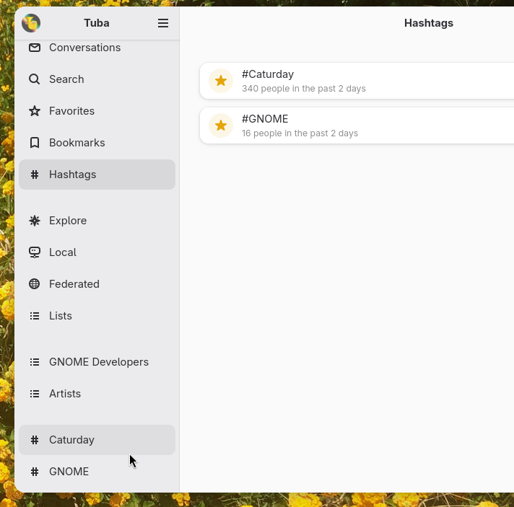Open the GNOME Developers list
The height and width of the screenshot is (507, 514).
click(x=97, y=362)
